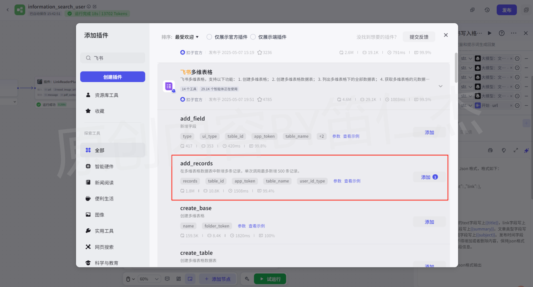Click the 创建插件 button
Viewport: 533px width, 287px height.
click(112, 77)
